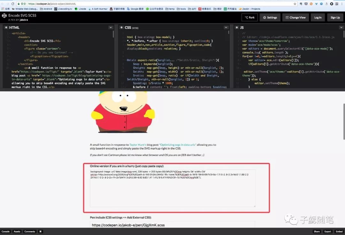Open the HTML editor settings gear
The width and height of the screenshot is (345, 235).
[6, 27]
